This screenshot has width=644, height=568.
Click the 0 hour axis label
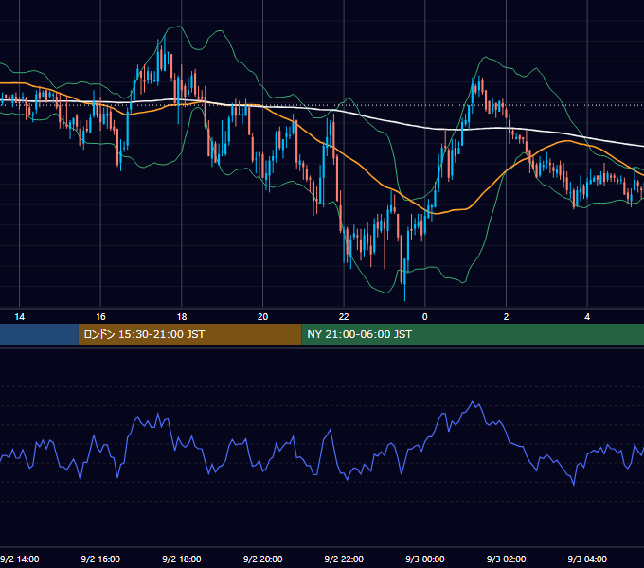click(425, 317)
